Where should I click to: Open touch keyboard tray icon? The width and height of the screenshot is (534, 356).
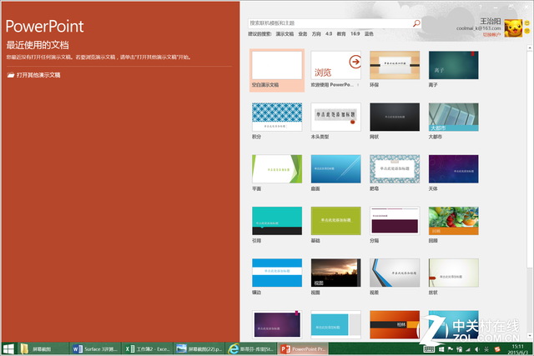pyautogui.click(x=429, y=349)
